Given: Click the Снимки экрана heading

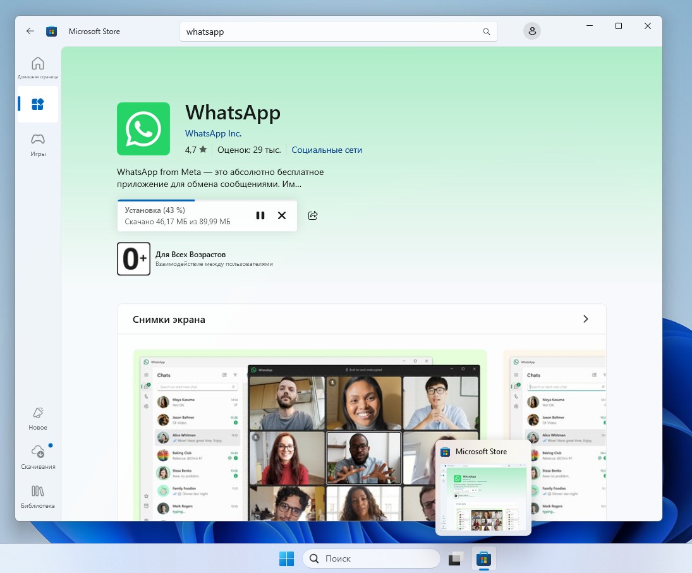Looking at the screenshot, I should (169, 320).
